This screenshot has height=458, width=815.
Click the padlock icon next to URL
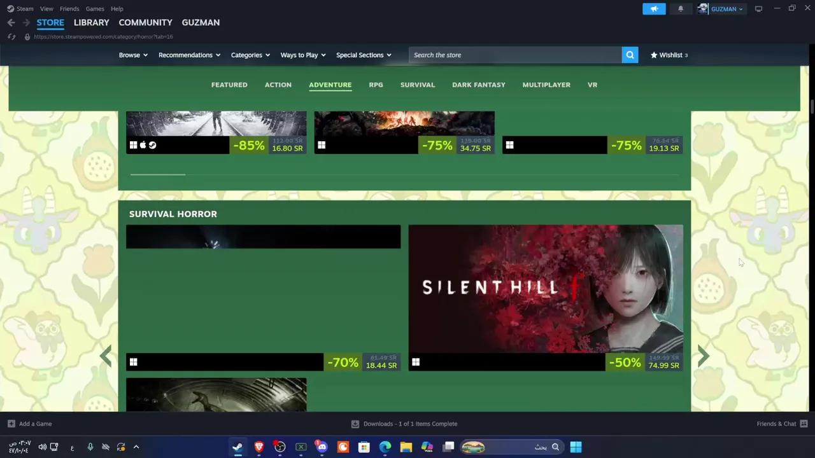point(27,37)
